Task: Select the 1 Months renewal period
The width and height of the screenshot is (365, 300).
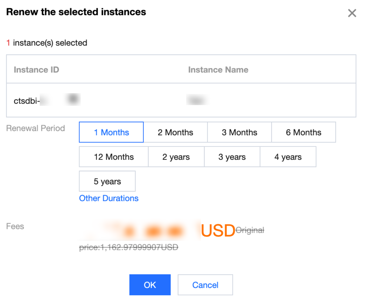Action: (111, 132)
